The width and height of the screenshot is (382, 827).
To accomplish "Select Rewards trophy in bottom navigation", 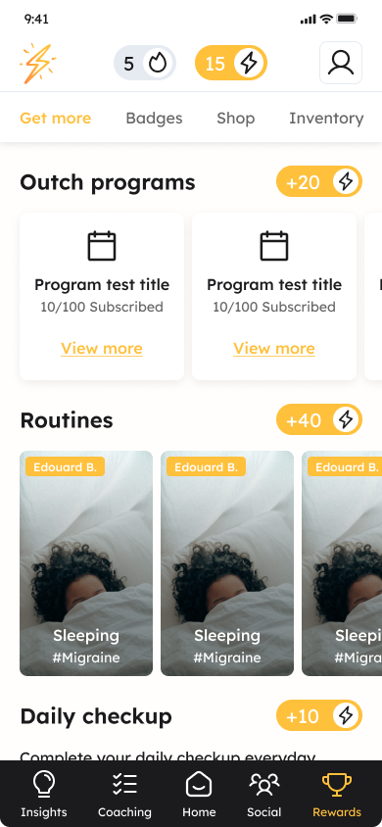I will pos(337,794).
